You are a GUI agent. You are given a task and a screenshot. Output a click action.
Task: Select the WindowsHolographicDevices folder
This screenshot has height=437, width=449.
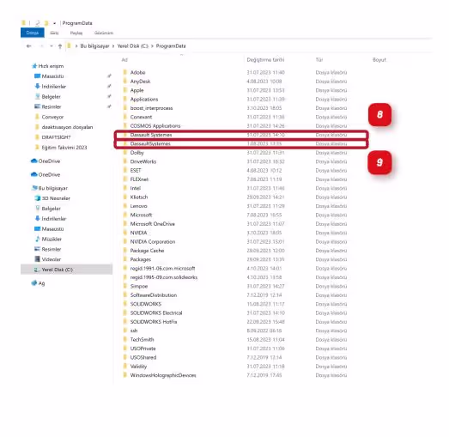[163, 375]
